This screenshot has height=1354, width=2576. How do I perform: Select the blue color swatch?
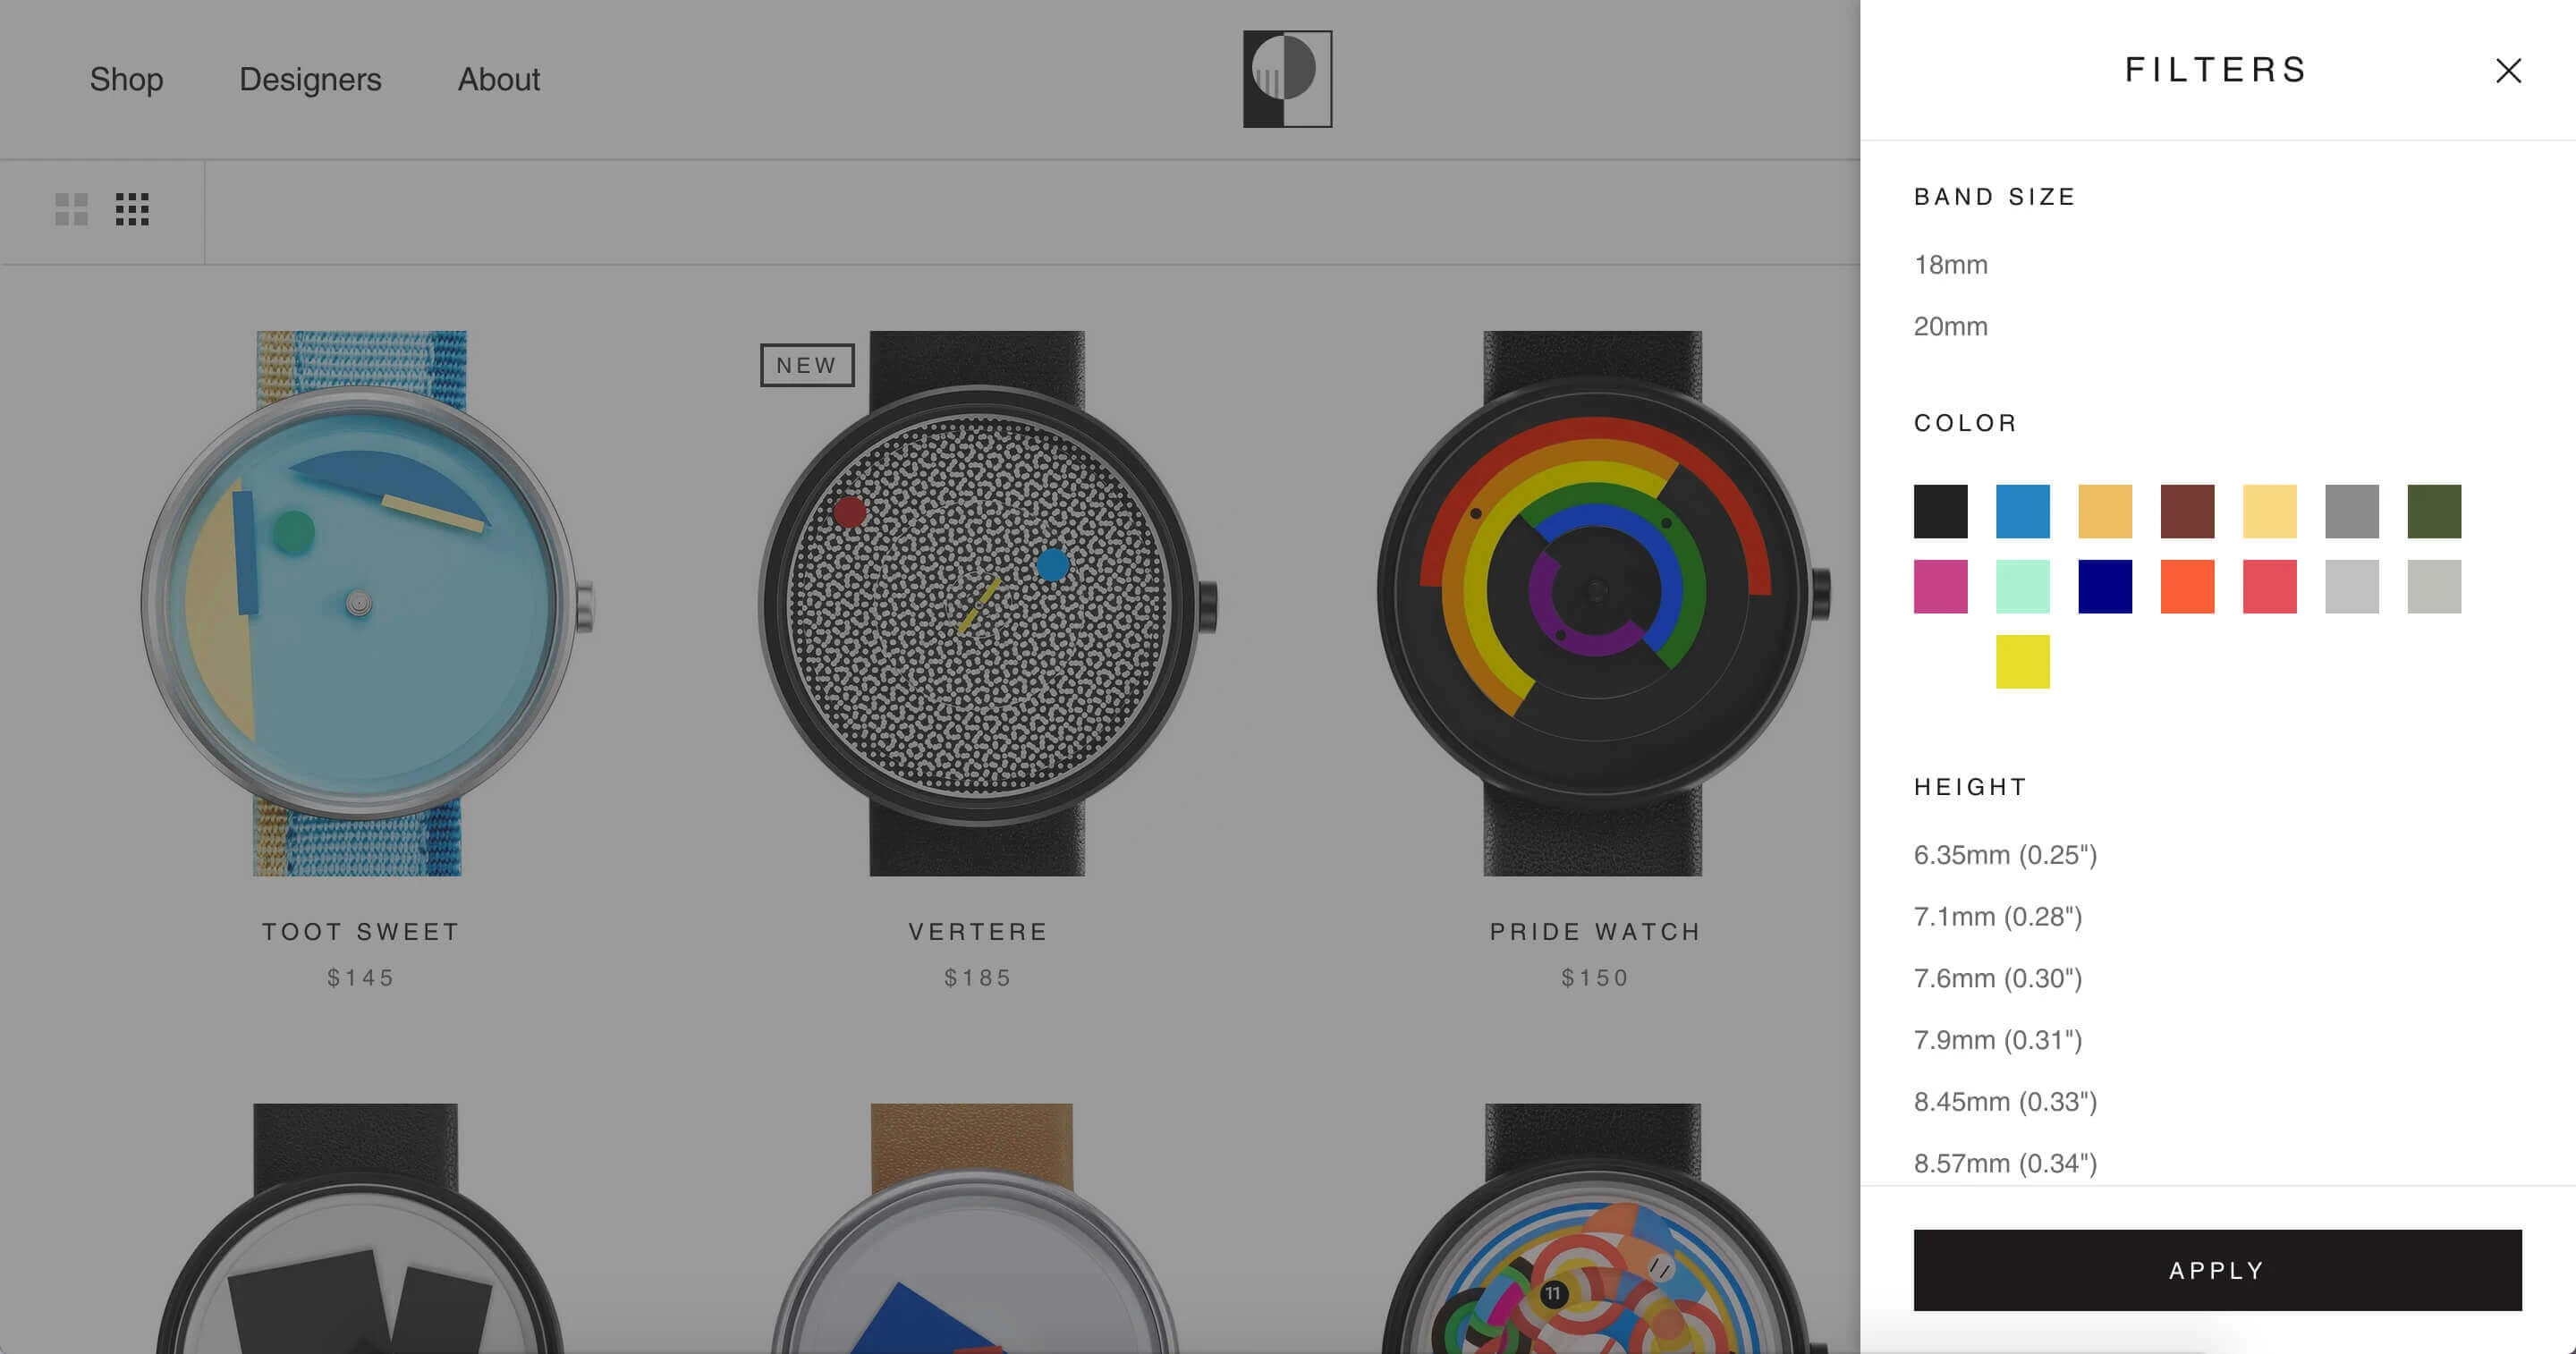(x=2024, y=511)
